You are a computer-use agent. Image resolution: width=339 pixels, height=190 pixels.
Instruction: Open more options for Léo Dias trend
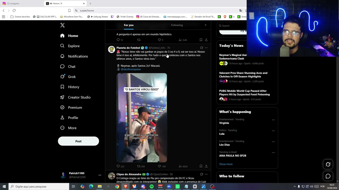pos(273,142)
